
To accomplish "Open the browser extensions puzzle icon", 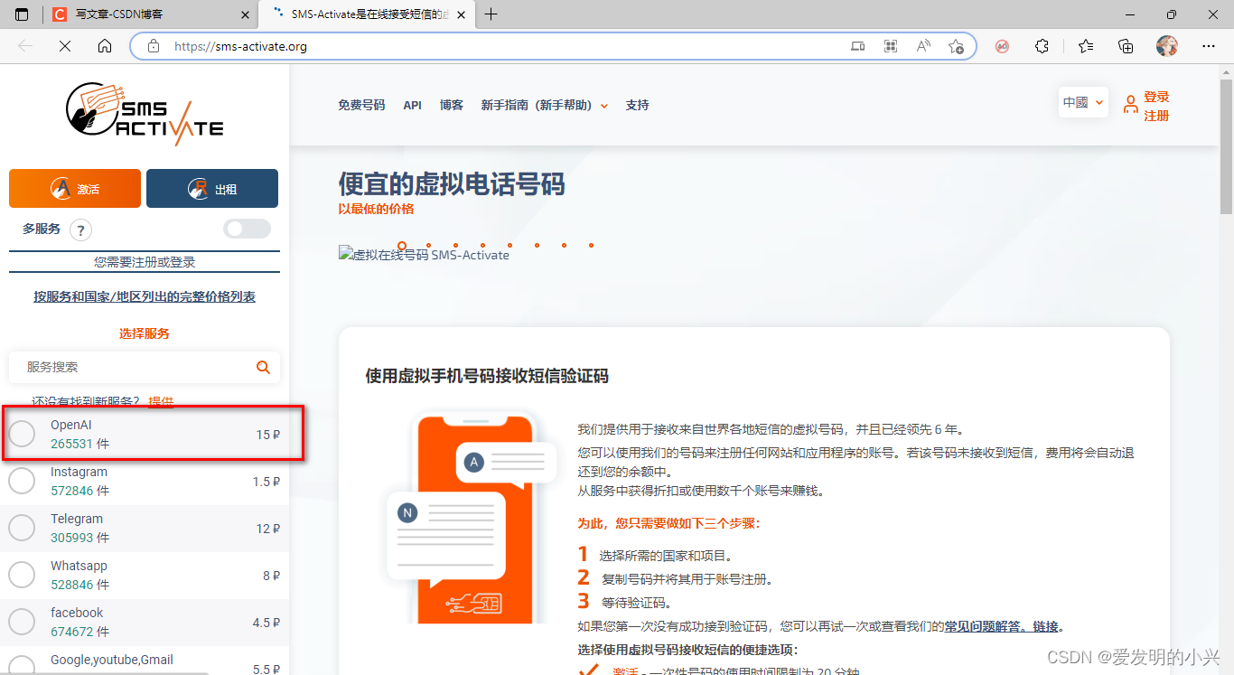I will click(1042, 46).
